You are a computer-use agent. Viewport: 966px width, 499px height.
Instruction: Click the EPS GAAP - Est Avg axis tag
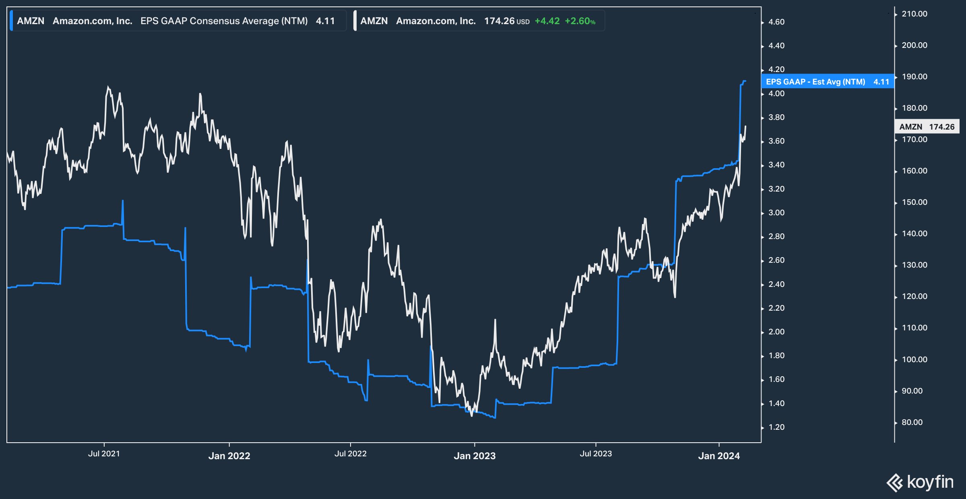(828, 82)
